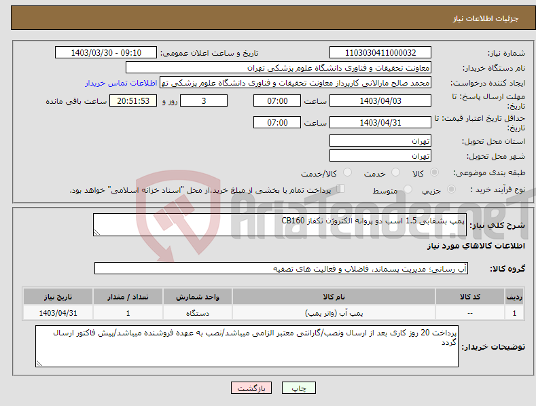Click the تاریخ نیاز column header

tap(58, 297)
